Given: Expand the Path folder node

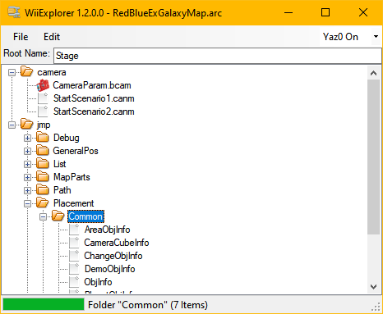Looking at the screenshot, I should pos(27,190).
